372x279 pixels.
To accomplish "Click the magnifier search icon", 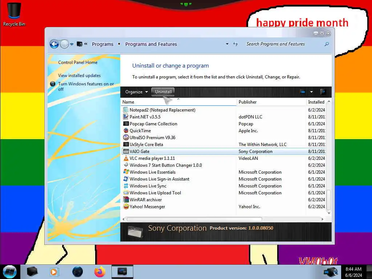I will coord(327,44).
